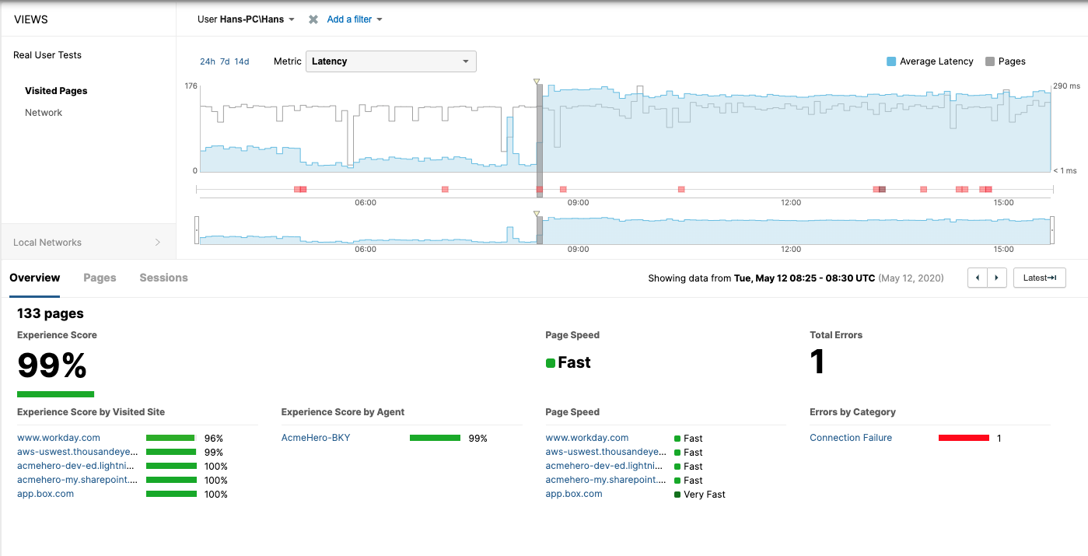Jump to Latest data button
The height and width of the screenshot is (556, 1088).
tap(1039, 278)
